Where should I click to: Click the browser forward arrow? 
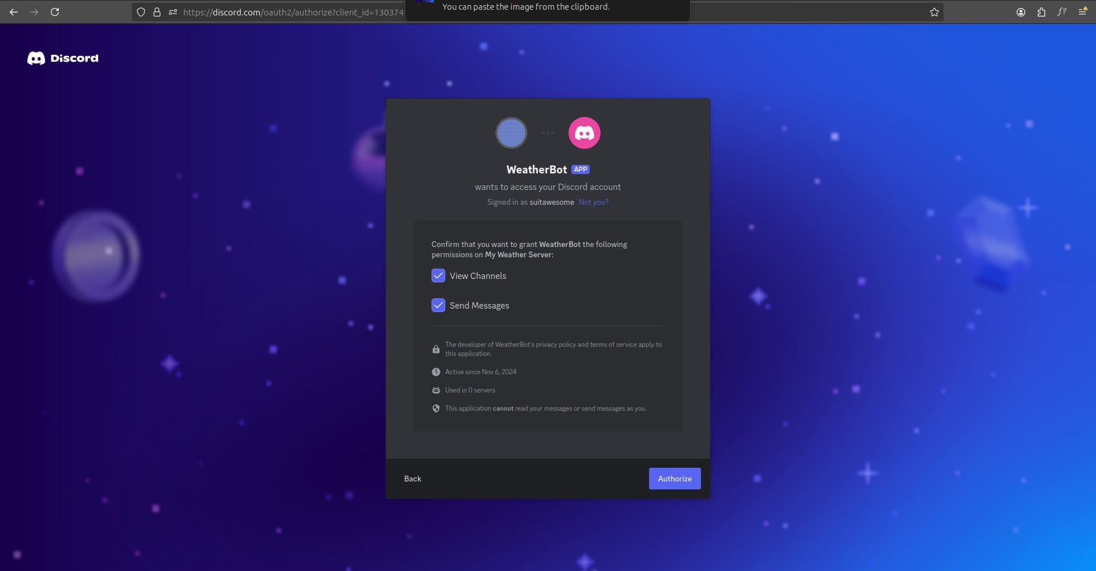tap(34, 12)
